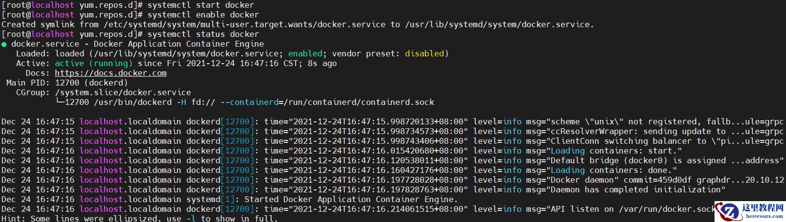
Task: Click the "systemctl status docker" command
Action: [203, 34]
